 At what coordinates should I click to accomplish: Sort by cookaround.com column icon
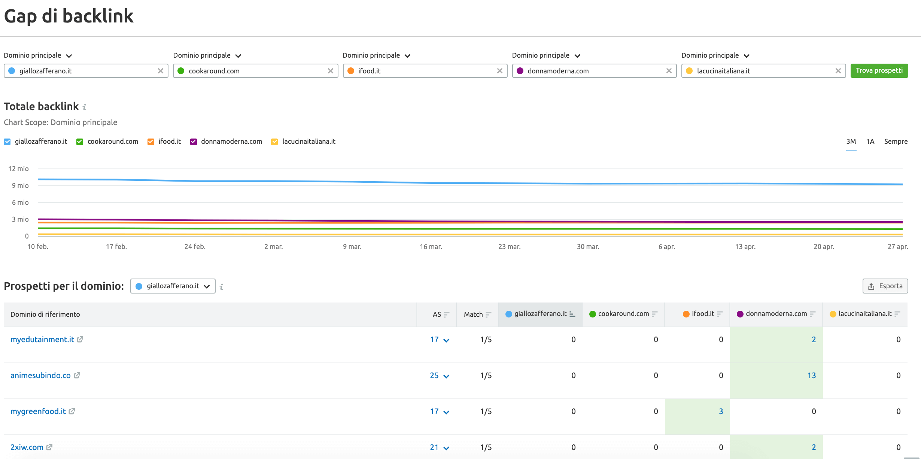click(654, 314)
